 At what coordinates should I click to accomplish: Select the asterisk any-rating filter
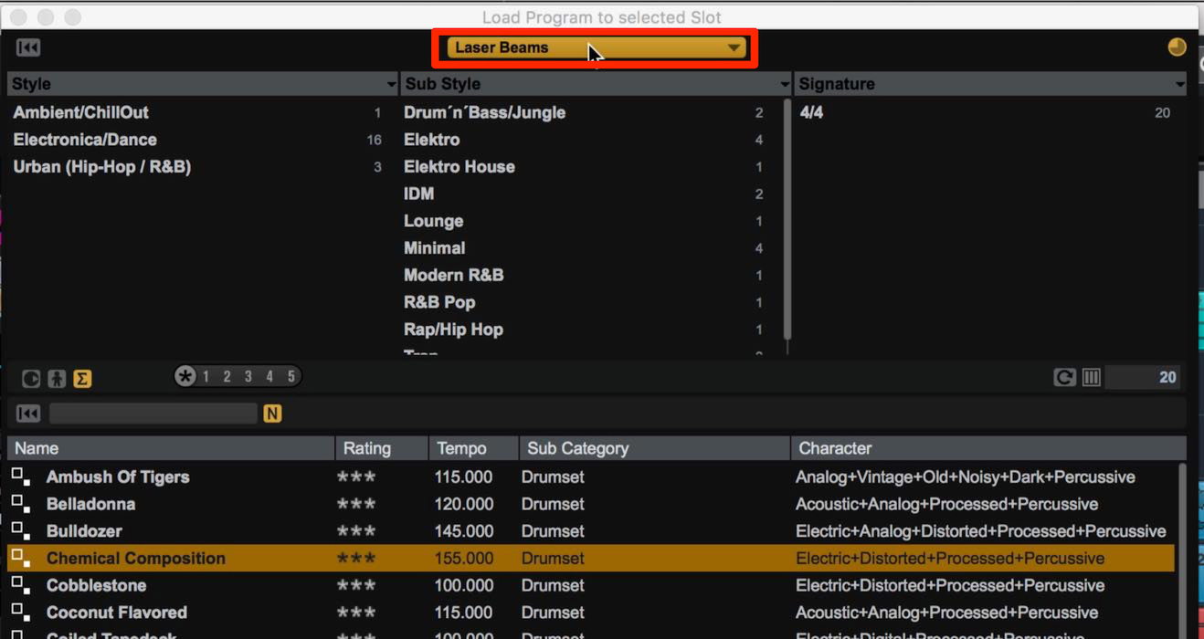point(186,376)
